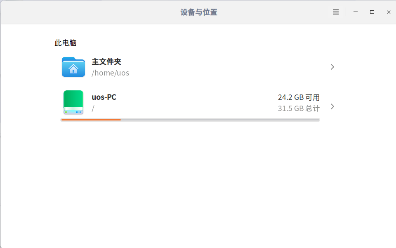Image resolution: width=396 pixels, height=248 pixels.
Task: Click empty space in the 主文件夹 row
Action: pyautogui.click(x=227, y=67)
